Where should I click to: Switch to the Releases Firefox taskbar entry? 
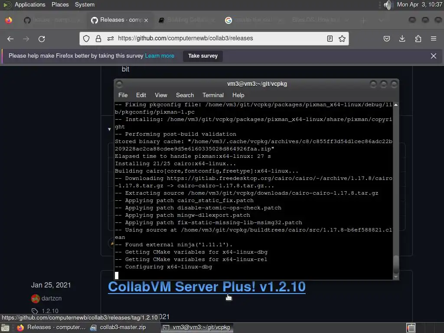point(51,327)
